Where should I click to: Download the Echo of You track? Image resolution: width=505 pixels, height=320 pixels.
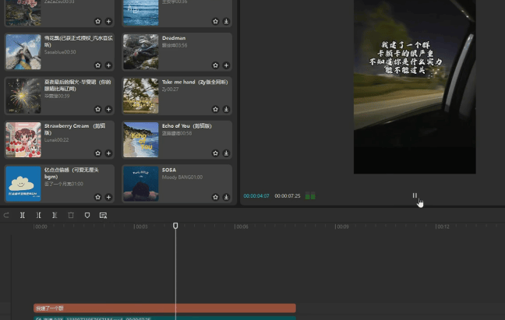pyautogui.click(x=226, y=153)
